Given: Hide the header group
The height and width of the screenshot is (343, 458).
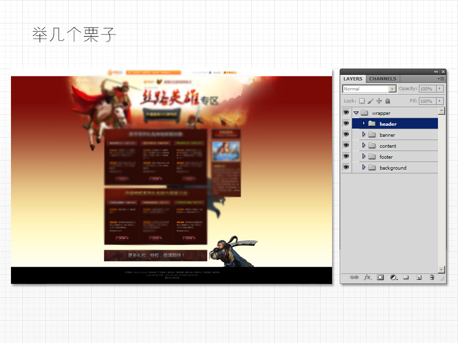Looking at the screenshot, I should click(x=346, y=123).
